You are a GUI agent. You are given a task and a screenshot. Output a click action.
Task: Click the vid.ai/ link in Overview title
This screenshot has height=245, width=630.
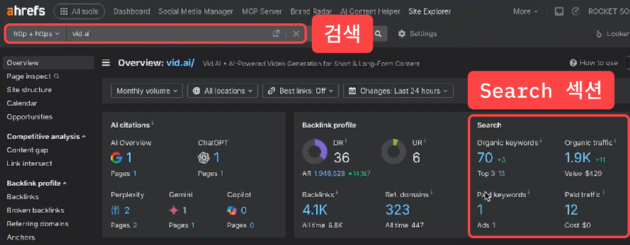click(180, 63)
